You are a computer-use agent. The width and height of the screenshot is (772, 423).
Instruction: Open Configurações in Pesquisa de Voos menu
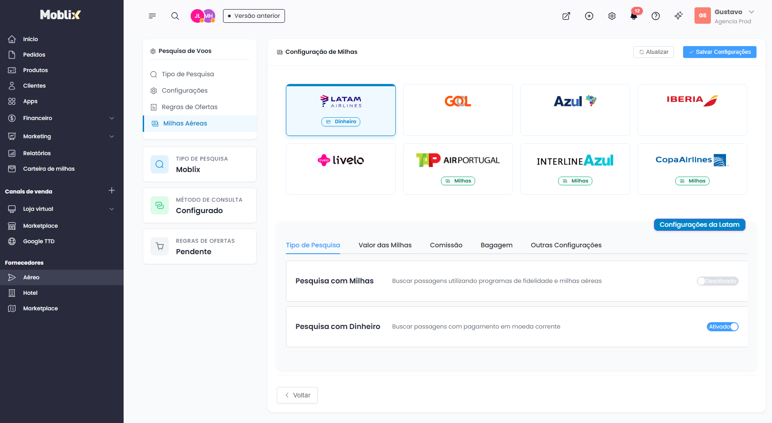200,91
